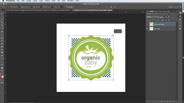Image resolution: width=184 pixels, height=103 pixels.
Task: Toggle lock position icon
Action: pyautogui.click(x=155, y=20)
